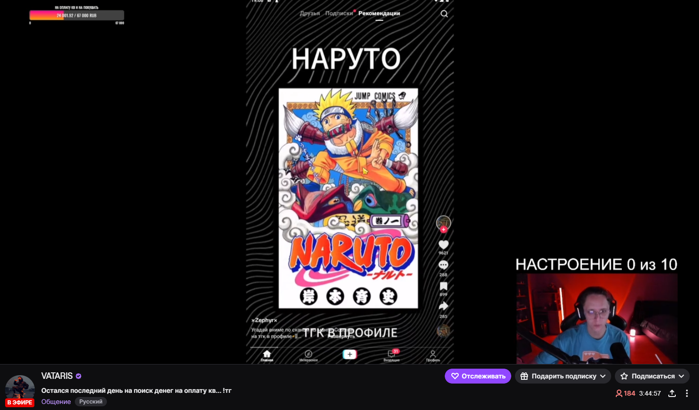
Task: Open search in the TikTok video
Action: coord(444,13)
